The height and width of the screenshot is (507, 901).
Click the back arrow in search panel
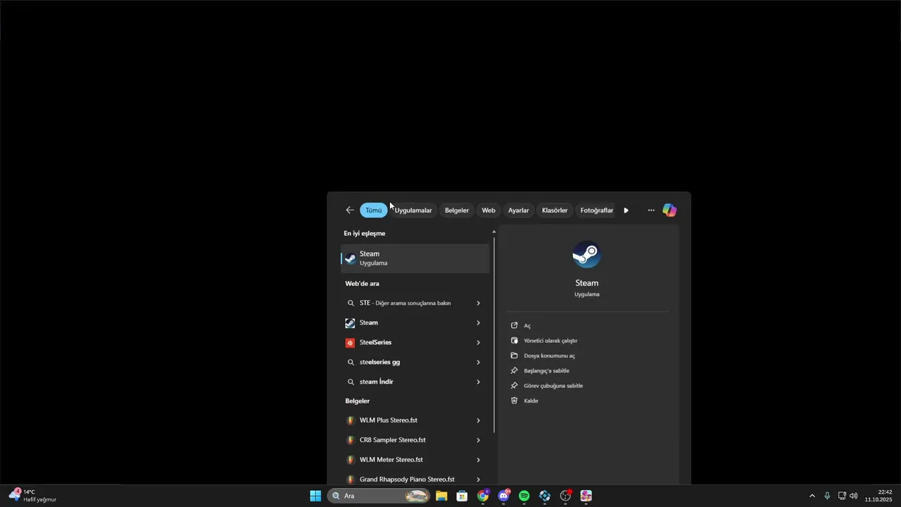pyautogui.click(x=350, y=211)
